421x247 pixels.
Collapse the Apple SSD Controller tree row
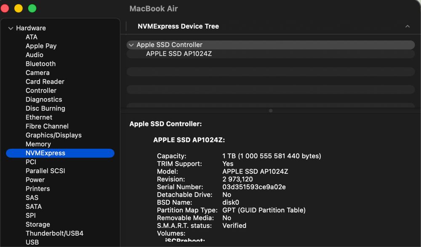point(131,45)
